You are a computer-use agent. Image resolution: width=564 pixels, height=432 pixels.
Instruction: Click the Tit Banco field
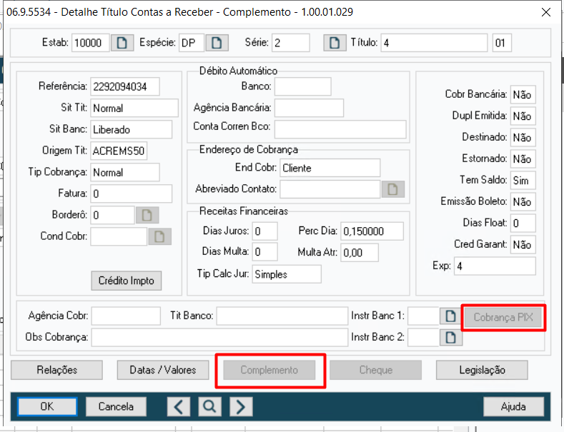282,316
